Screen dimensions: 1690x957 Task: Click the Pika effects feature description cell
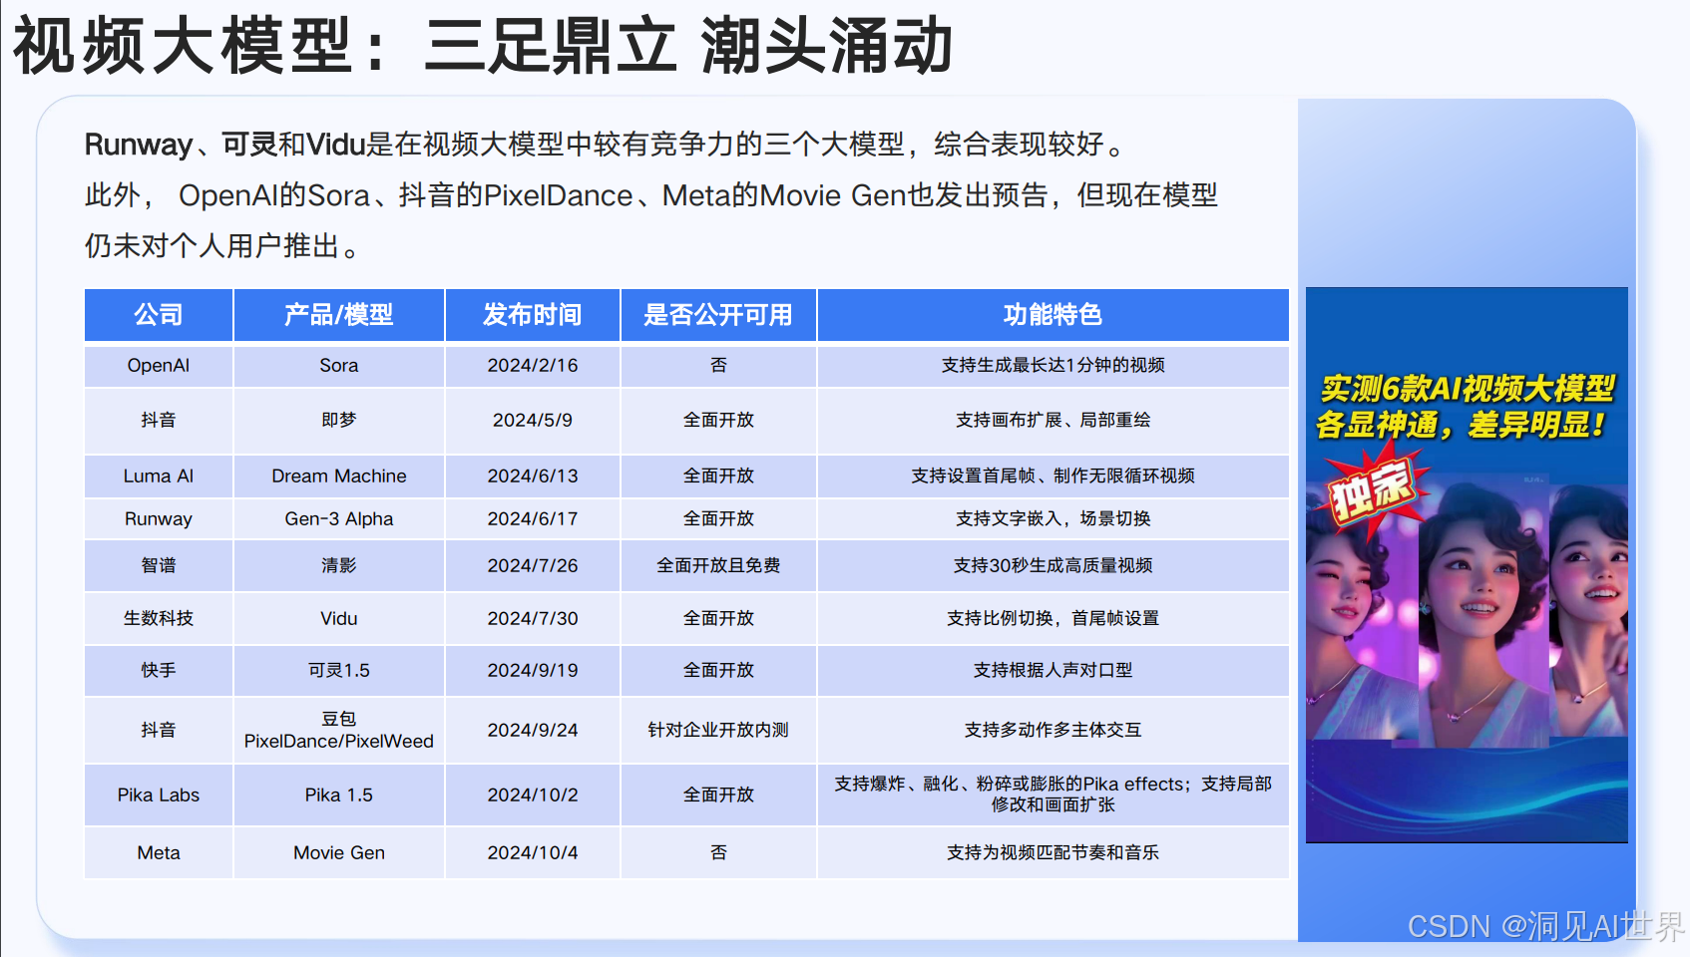coord(1053,796)
